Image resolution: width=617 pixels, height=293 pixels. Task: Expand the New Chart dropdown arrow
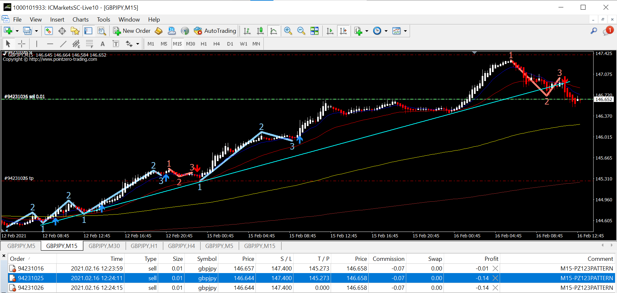coord(17,31)
